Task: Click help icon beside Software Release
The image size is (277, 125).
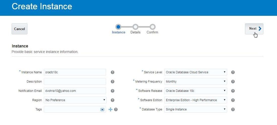Action: (233, 91)
